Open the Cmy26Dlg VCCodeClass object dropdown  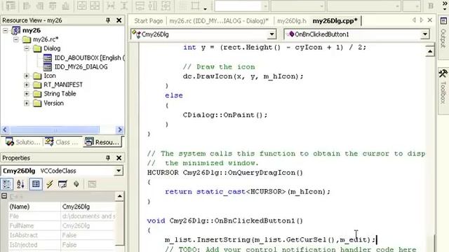pos(119,171)
